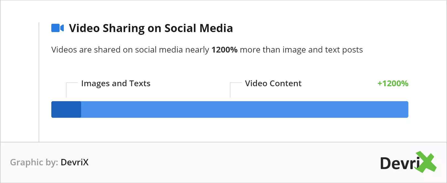The height and width of the screenshot is (183, 447).
Task: Click the Graphic by text in footer
Action: (34, 162)
